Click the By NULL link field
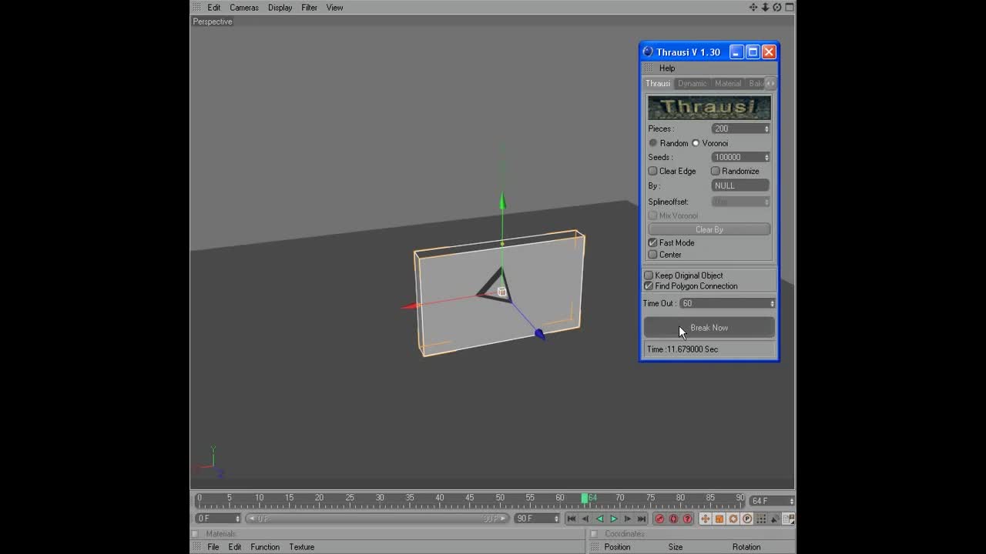The image size is (986, 554). 740,185
